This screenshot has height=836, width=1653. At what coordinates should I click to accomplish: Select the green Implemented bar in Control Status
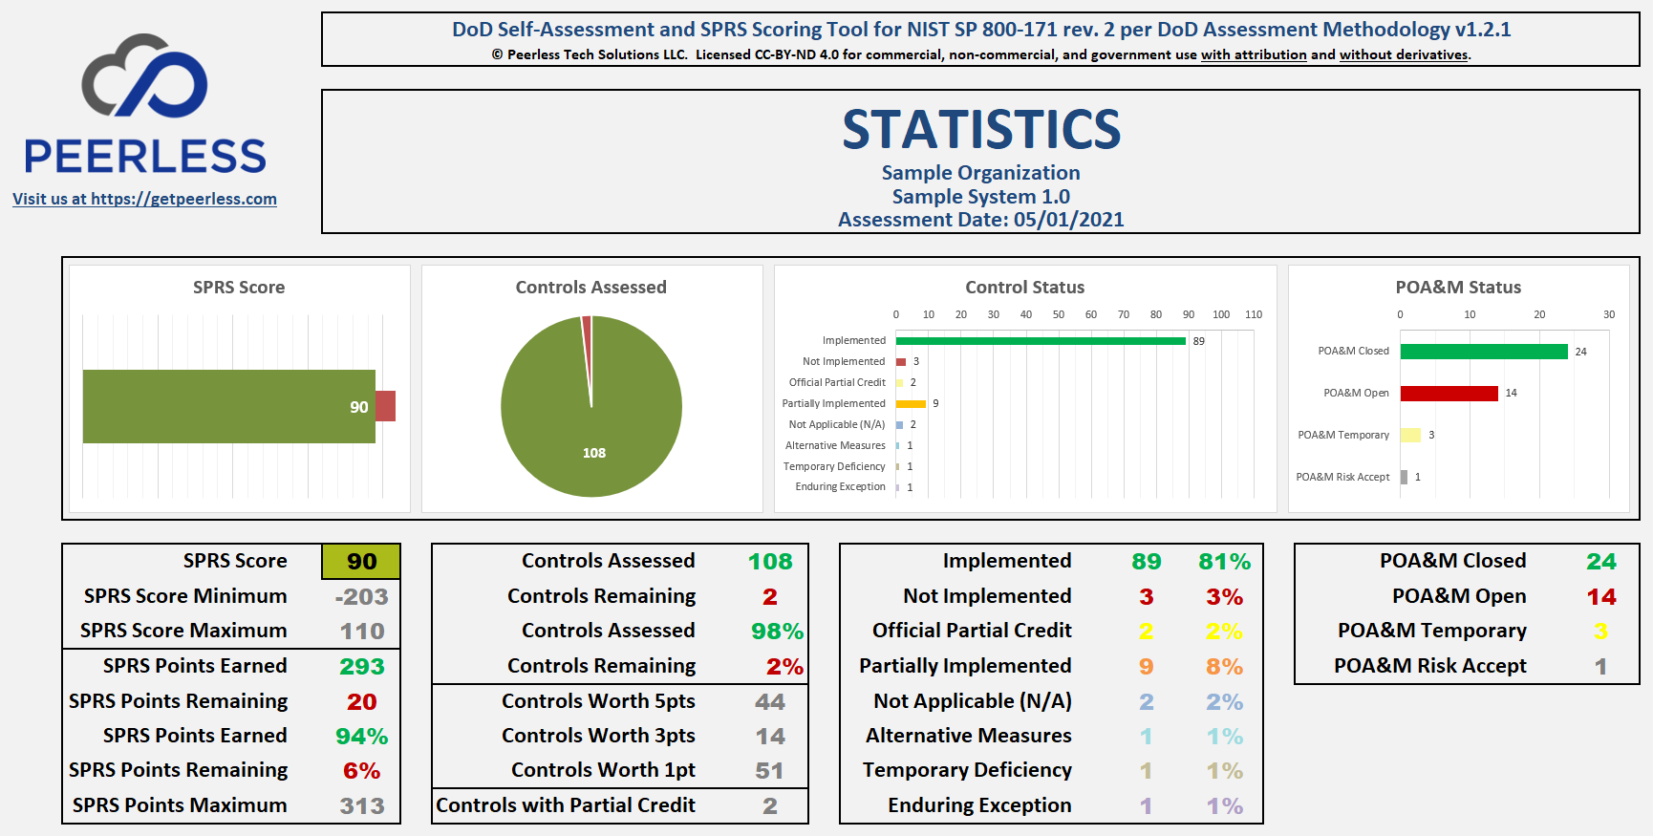(x=1040, y=341)
